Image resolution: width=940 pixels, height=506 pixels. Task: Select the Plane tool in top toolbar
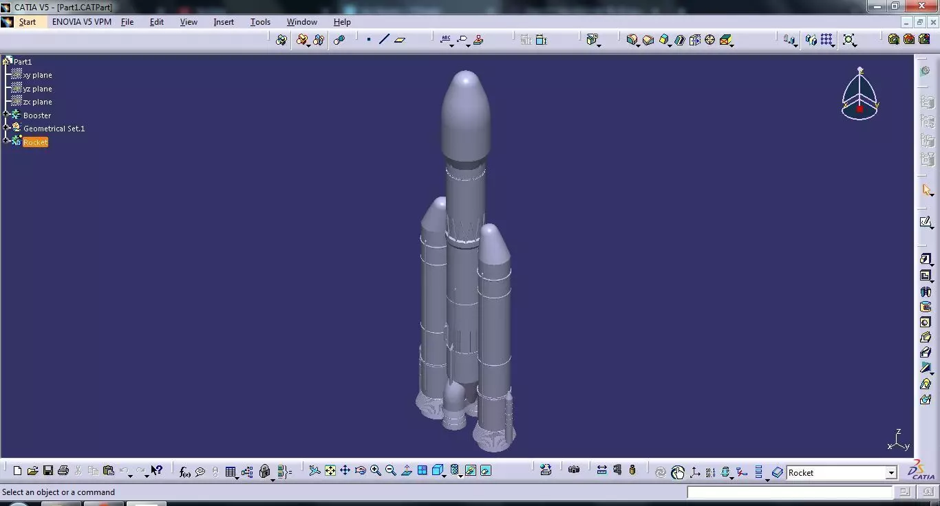tap(400, 40)
